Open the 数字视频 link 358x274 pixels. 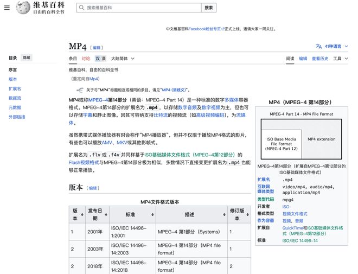[x=211, y=107]
